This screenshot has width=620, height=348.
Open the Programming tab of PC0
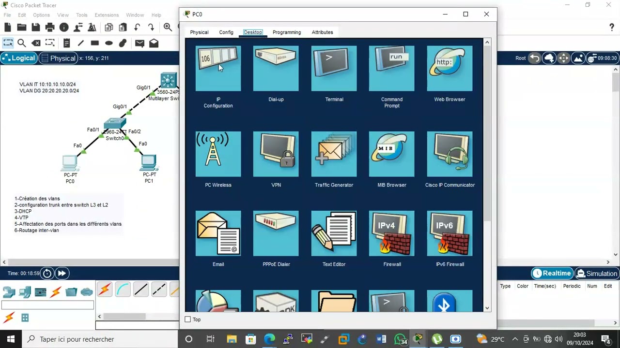287,32
